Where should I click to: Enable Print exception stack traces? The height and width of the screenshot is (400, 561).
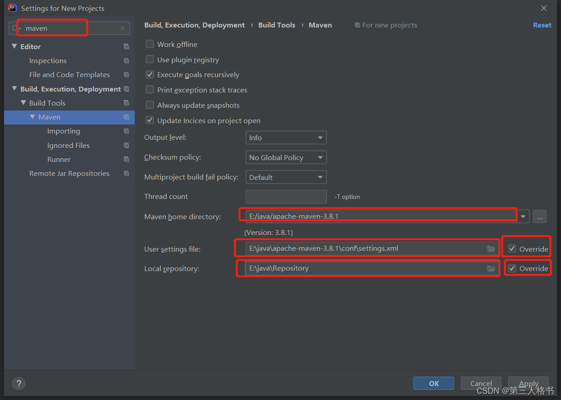150,90
